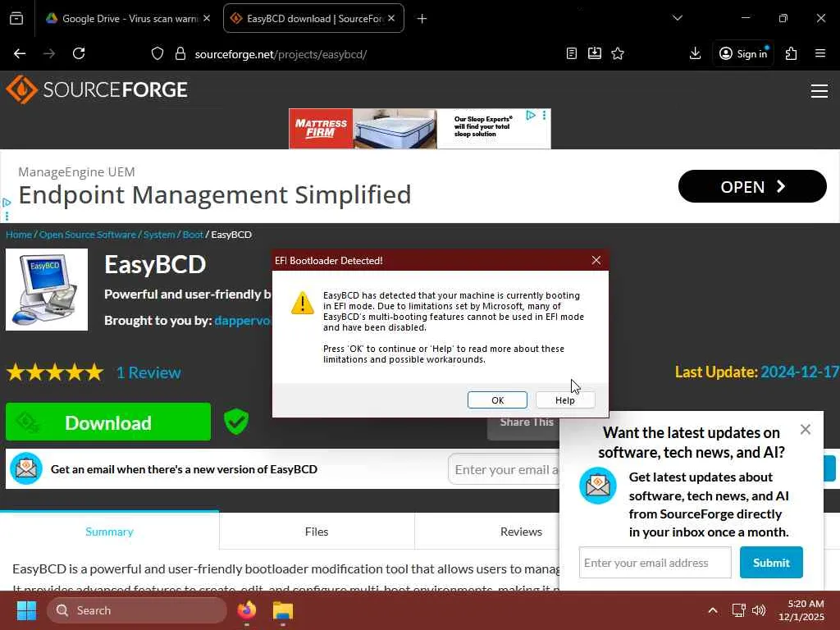Switch to the Reviews tab

[521, 532]
